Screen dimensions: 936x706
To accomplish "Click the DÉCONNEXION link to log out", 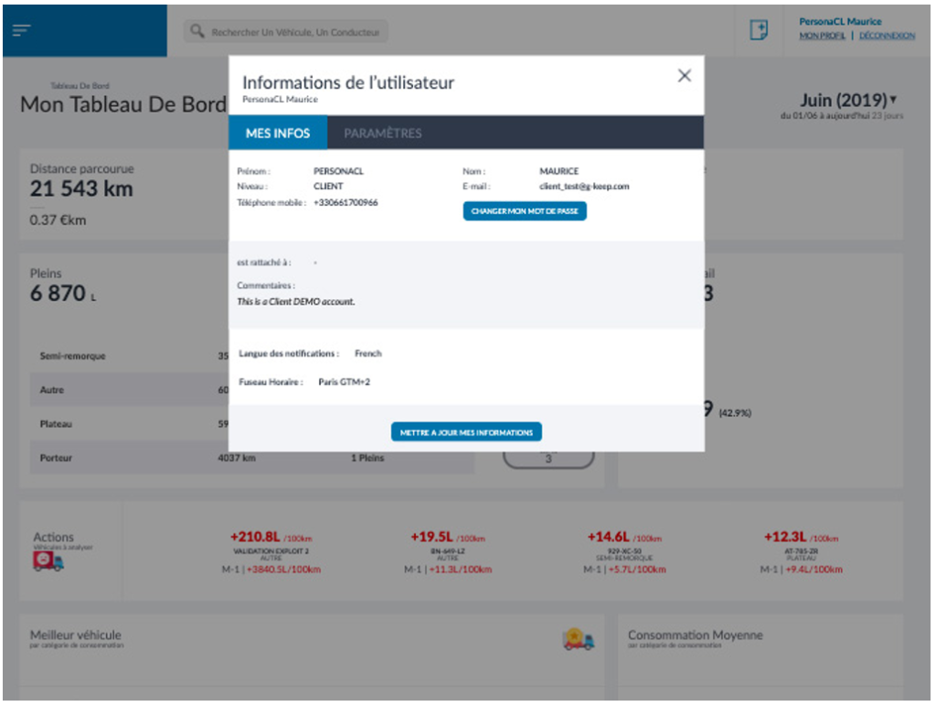I will pyautogui.click(x=887, y=36).
